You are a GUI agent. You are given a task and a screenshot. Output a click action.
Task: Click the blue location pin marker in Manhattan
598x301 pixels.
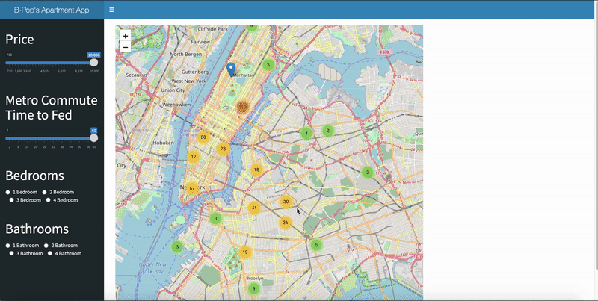tap(231, 69)
